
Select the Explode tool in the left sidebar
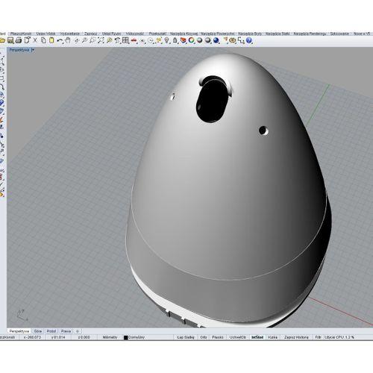[x=1, y=120]
